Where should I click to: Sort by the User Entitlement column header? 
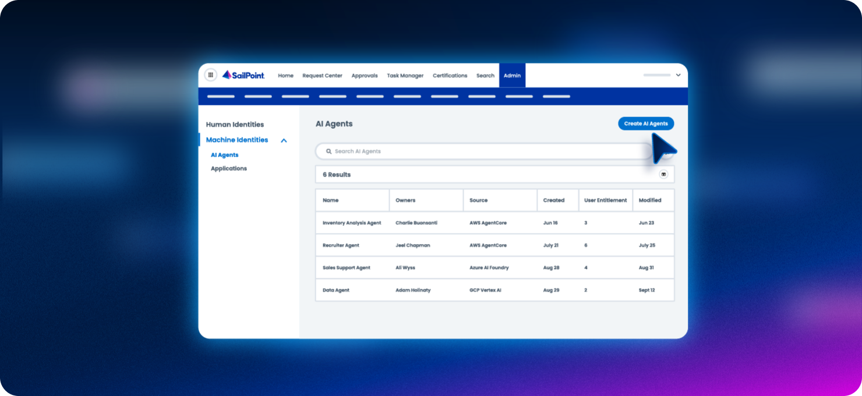click(606, 200)
